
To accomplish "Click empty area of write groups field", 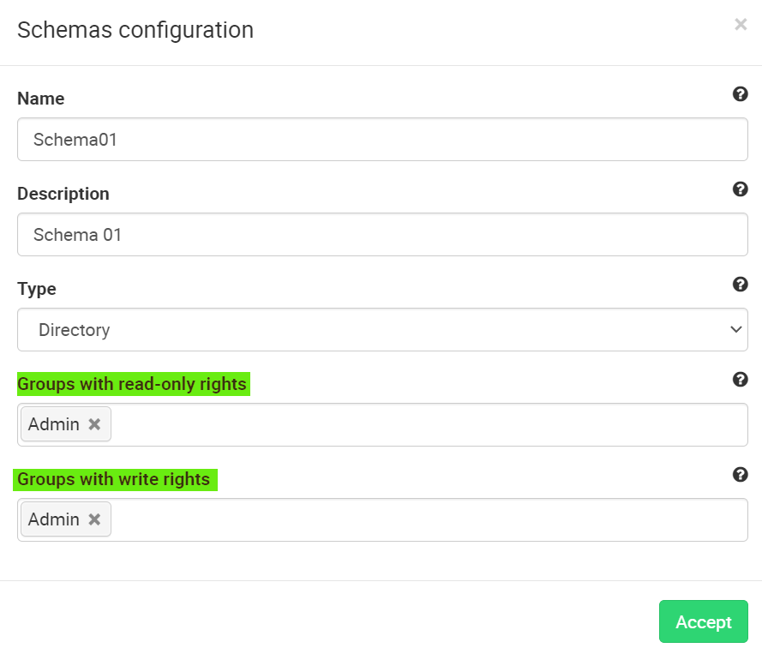I will 429,519.
